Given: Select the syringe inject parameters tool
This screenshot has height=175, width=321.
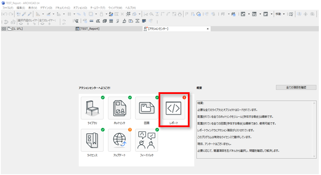Looking at the screenshot, I should coord(30,14).
